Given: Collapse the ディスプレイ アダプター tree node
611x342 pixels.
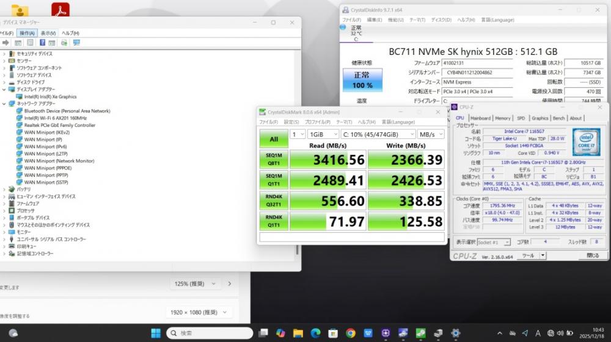Looking at the screenshot, I should [4, 90].
